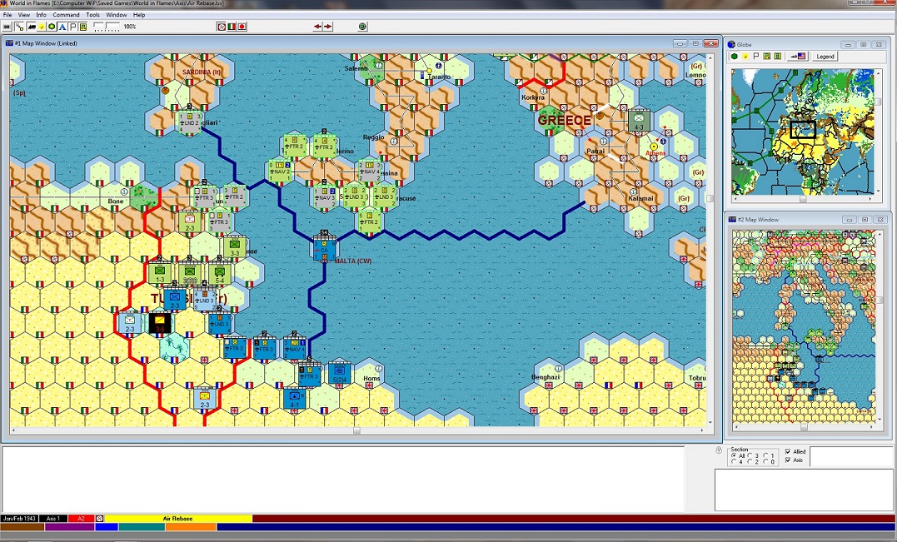Click the small lock icon beside Section panel

[719, 450]
